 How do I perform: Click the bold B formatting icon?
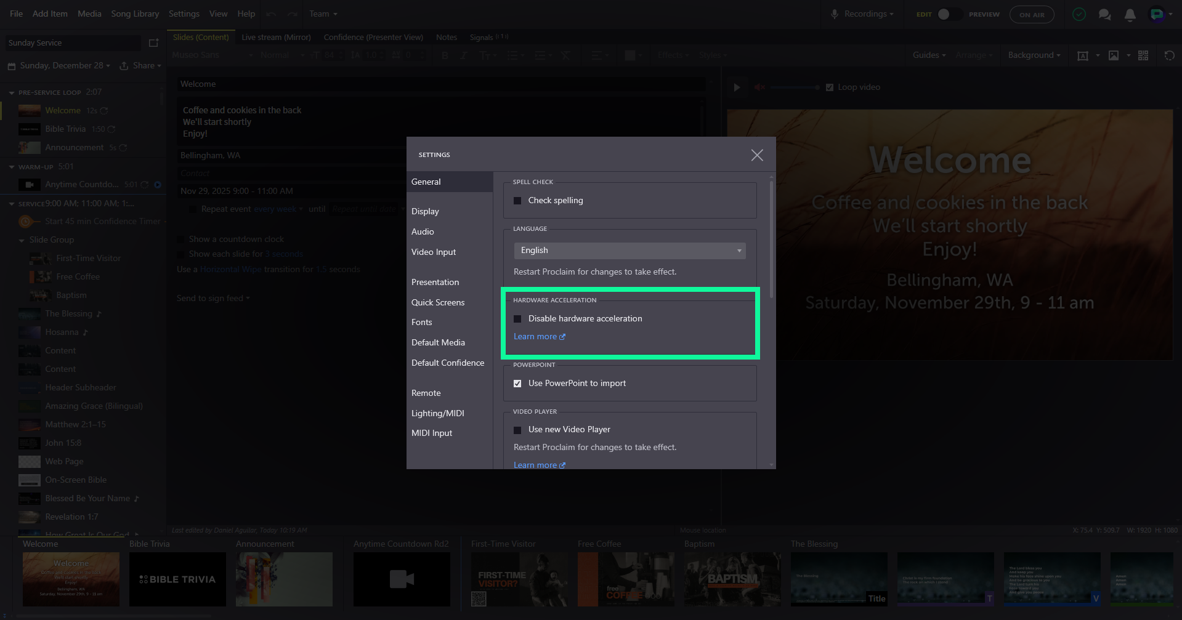pyautogui.click(x=445, y=55)
